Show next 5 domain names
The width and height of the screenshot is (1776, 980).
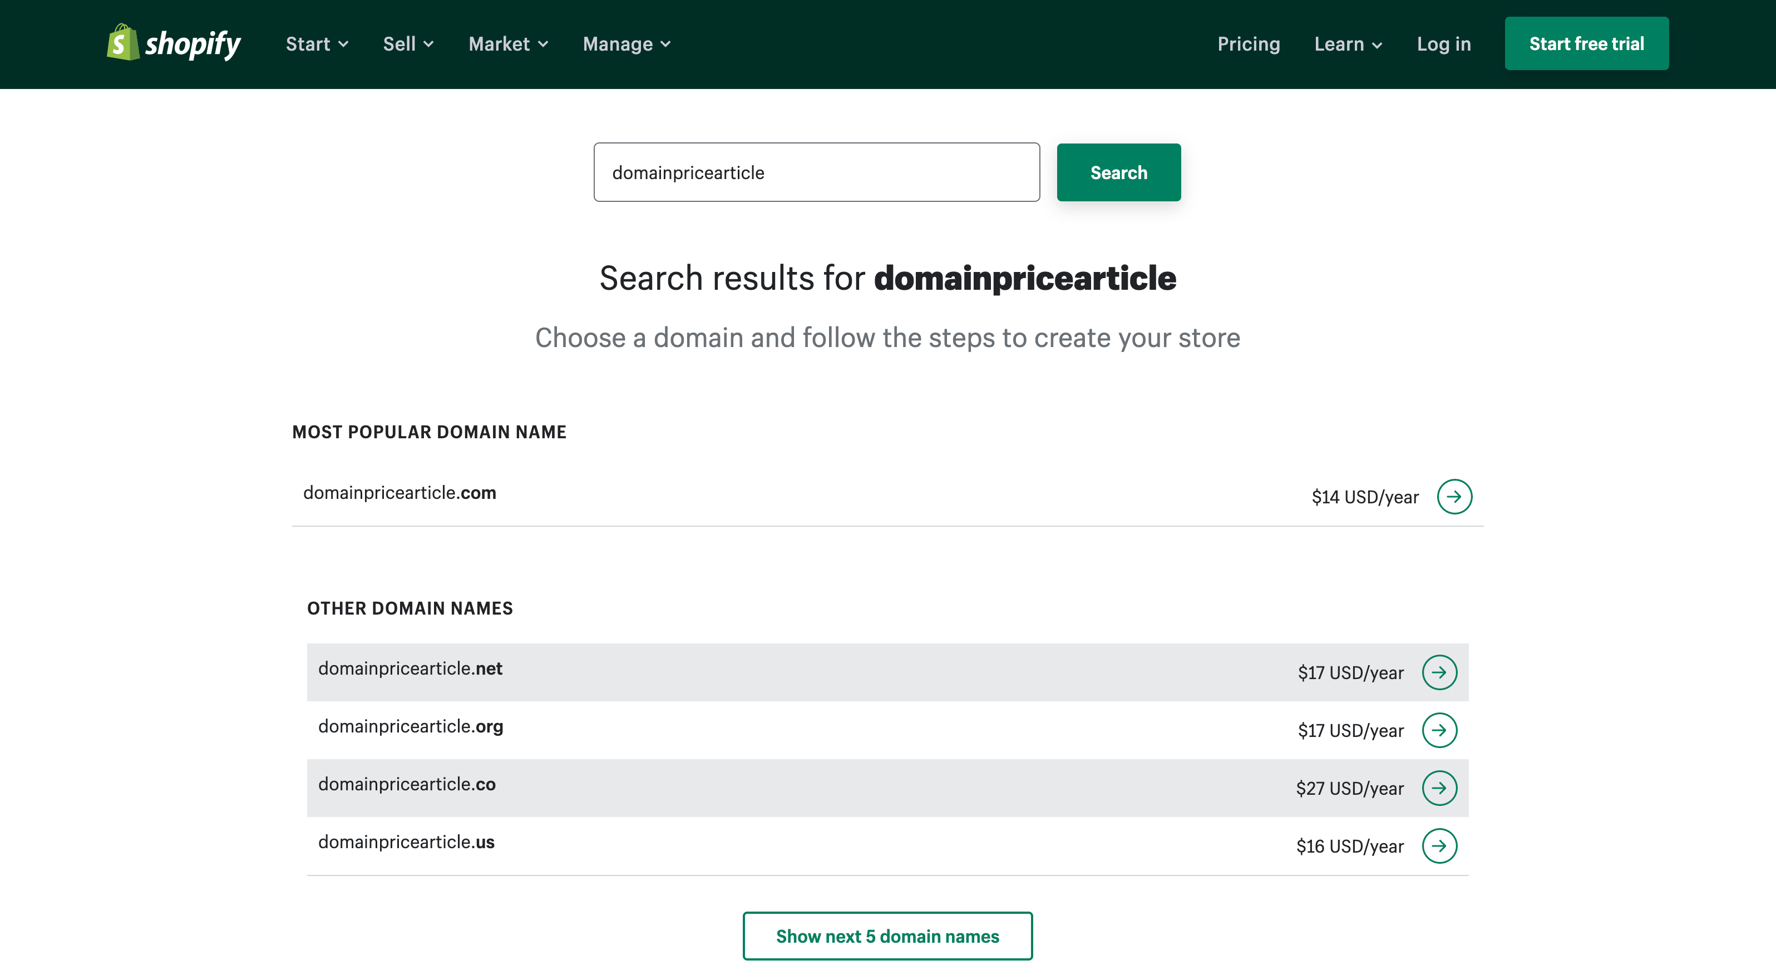[x=887, y=936]
